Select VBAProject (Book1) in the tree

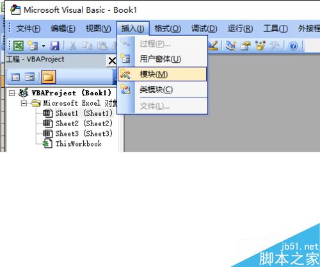(72, 93)
